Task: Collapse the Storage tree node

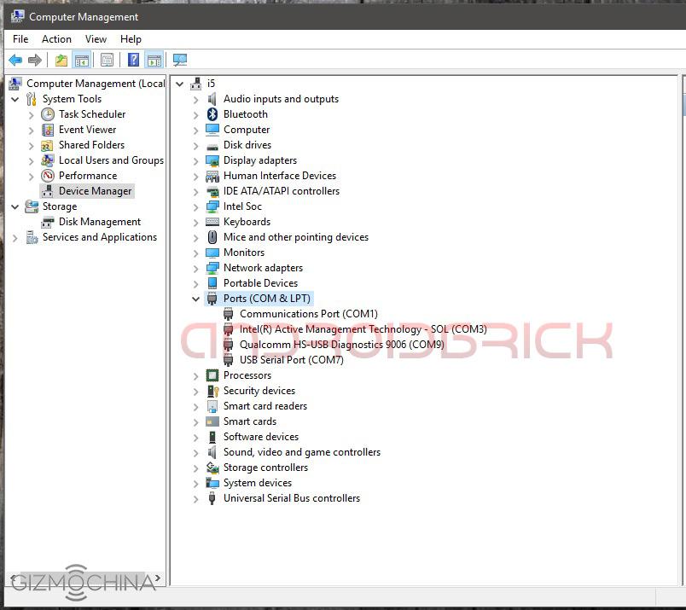Action: pyautogui.click(x=15, y=206)
